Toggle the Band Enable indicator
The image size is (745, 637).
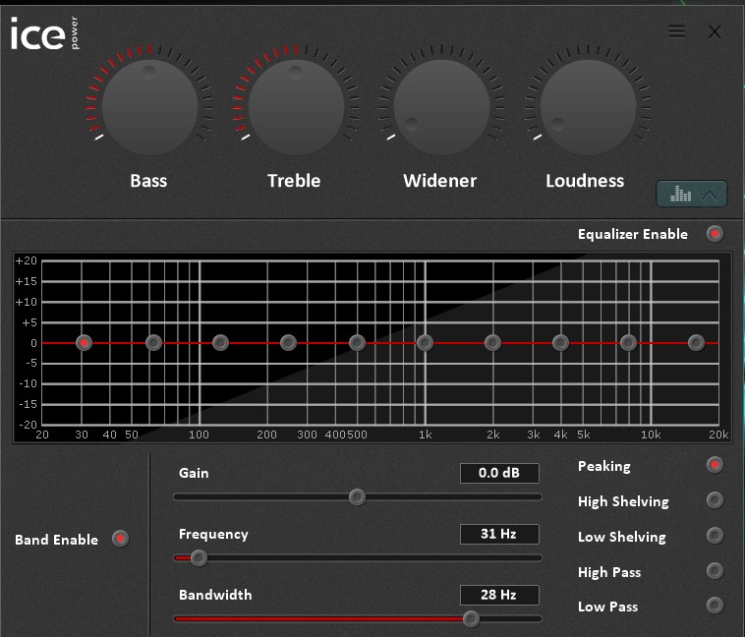[x=120, y=539]
